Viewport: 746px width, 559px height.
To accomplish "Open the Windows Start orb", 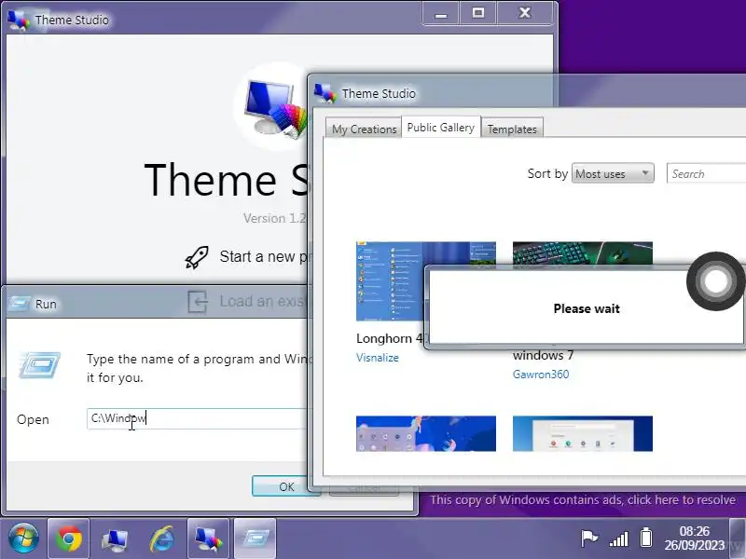I will (22, 539).
